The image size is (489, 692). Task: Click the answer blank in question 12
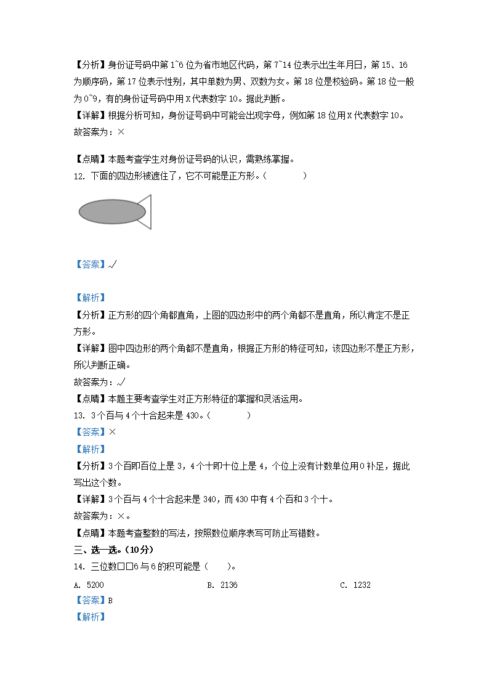(x=285, y=176)
